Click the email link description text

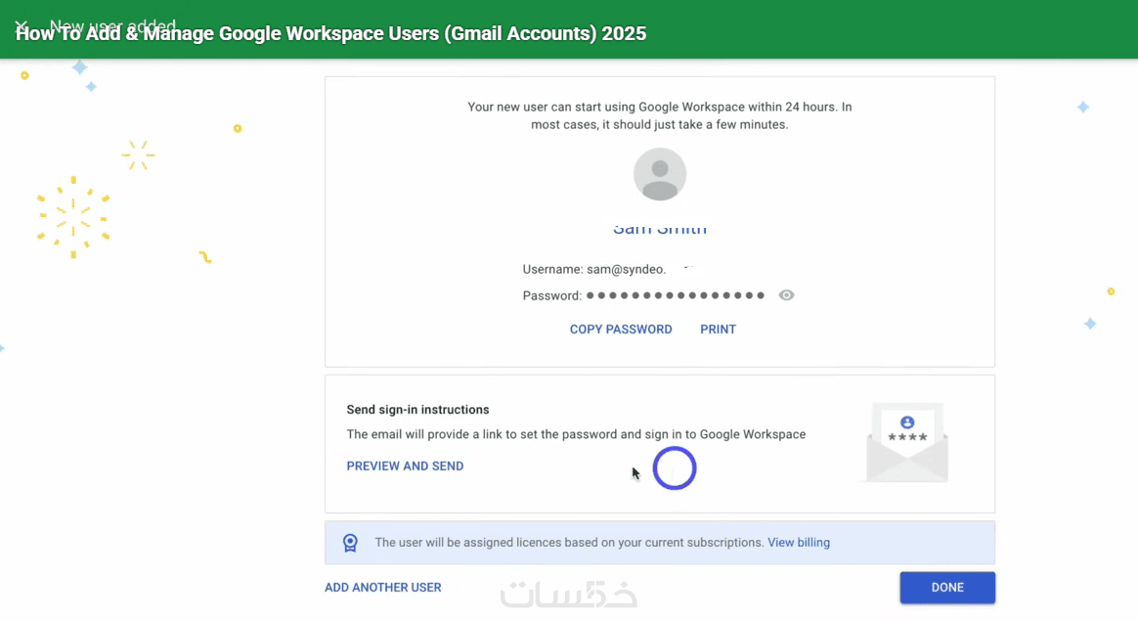[x=576, y=434]
